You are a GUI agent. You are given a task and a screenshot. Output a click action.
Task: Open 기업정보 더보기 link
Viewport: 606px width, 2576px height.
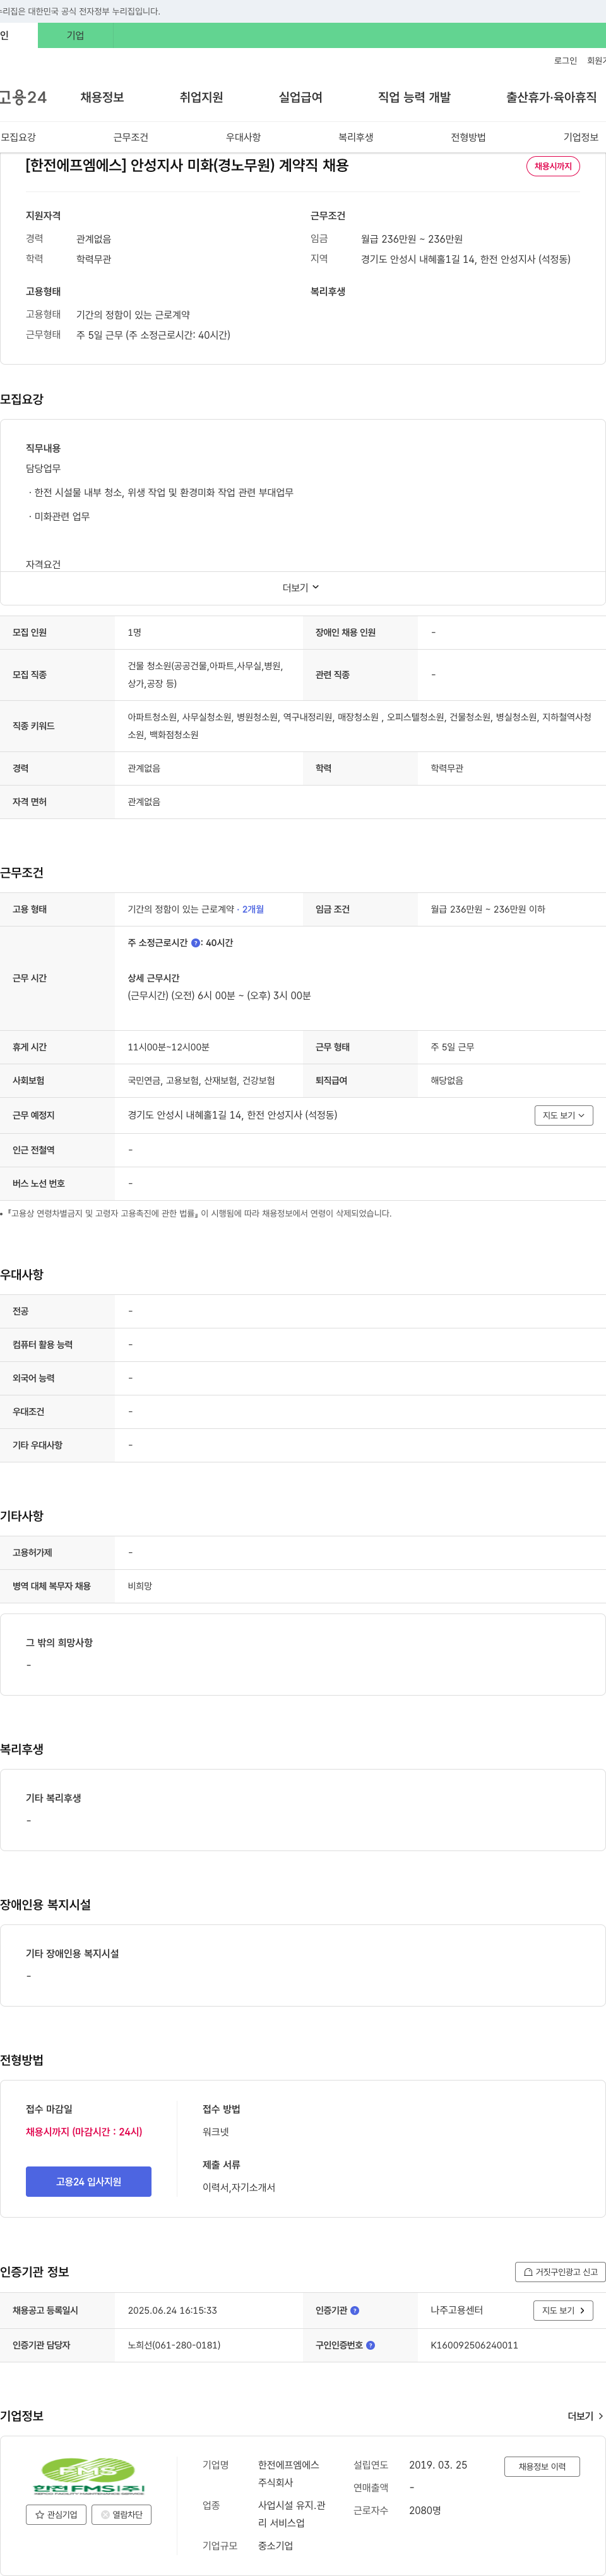pyautogui.click(x=585, y=2416)
